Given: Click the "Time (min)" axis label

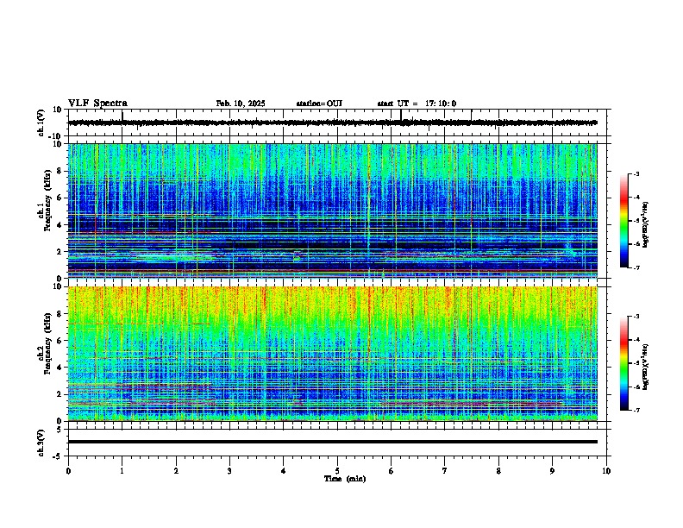Looking at the screenshot, I should coord(345,479).
